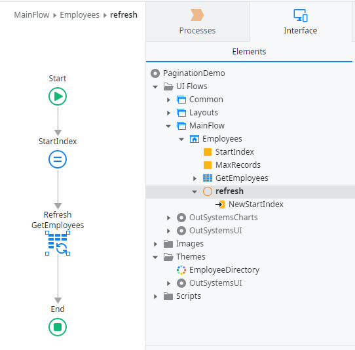This screenshot has height=350, width=355.
Task: Go to Employees in the breadcrumb
Action: pos(80,15)
